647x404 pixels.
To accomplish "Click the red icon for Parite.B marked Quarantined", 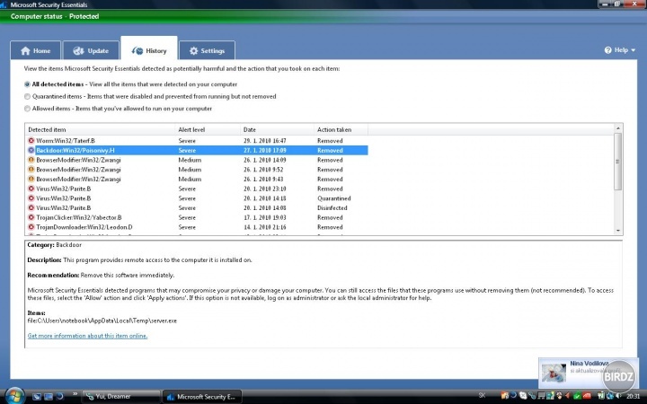I will coord(31,198).
